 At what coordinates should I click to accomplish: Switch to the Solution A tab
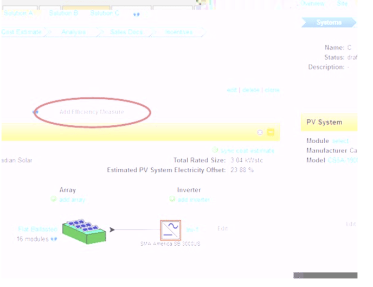[x=18, y=13]
